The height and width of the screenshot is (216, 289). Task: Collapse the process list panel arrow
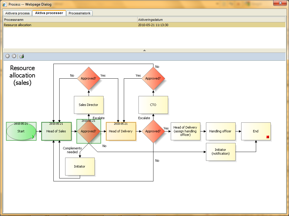pyautogui.click(x=144, y=50)
